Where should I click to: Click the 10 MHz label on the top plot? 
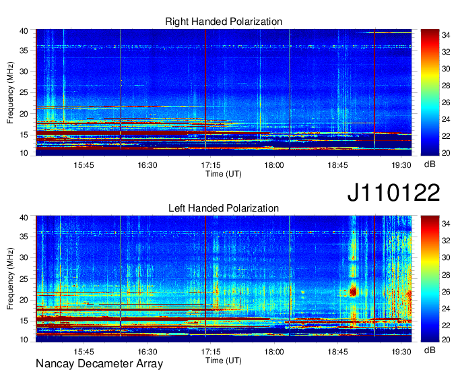coord(24,153)
